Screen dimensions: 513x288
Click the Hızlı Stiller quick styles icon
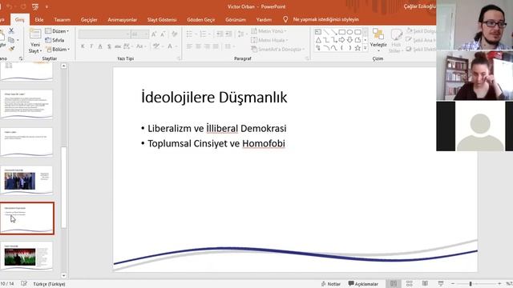(396, 35)
